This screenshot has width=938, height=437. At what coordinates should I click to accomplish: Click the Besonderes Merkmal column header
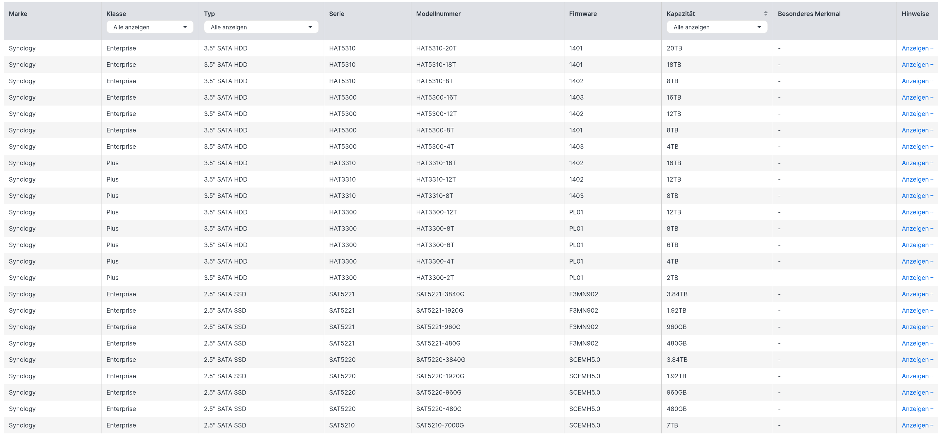(x=809, y=14)
